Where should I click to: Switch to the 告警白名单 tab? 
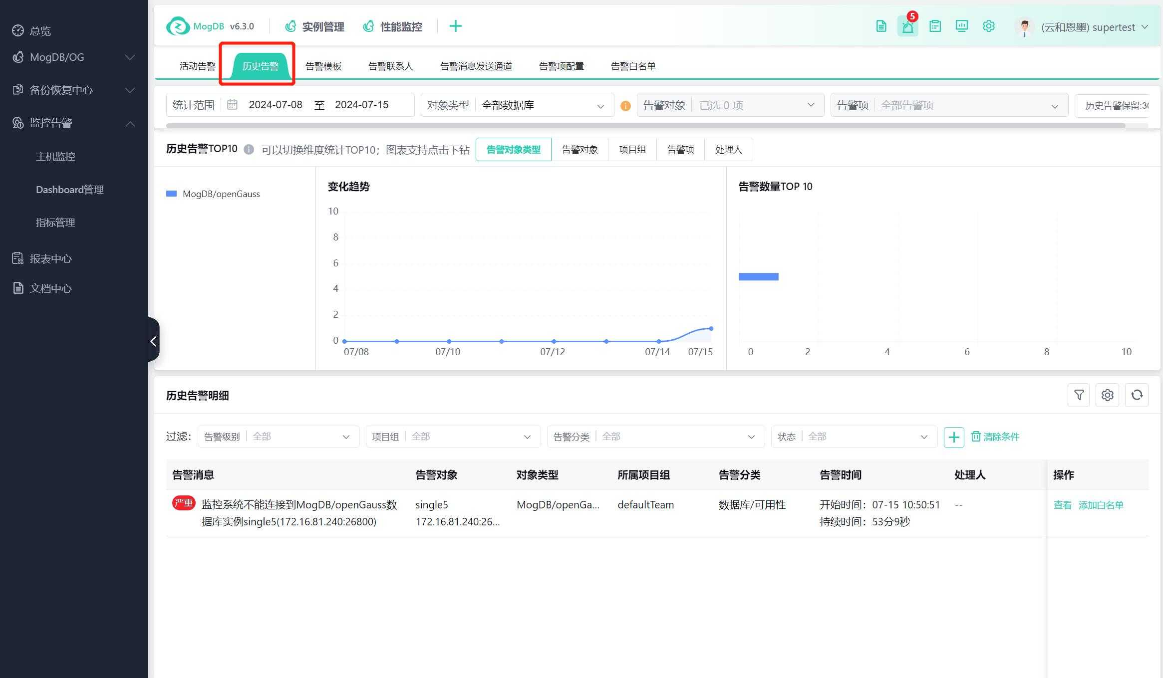tap(633, 66)
